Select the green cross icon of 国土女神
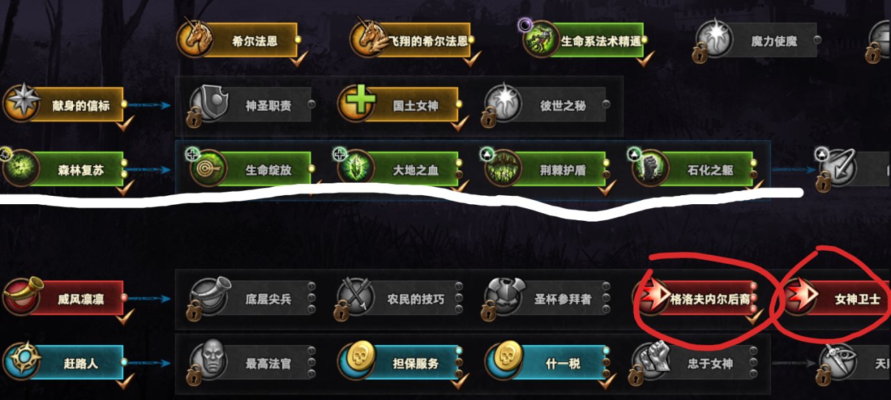 click(x=357, y=103)
